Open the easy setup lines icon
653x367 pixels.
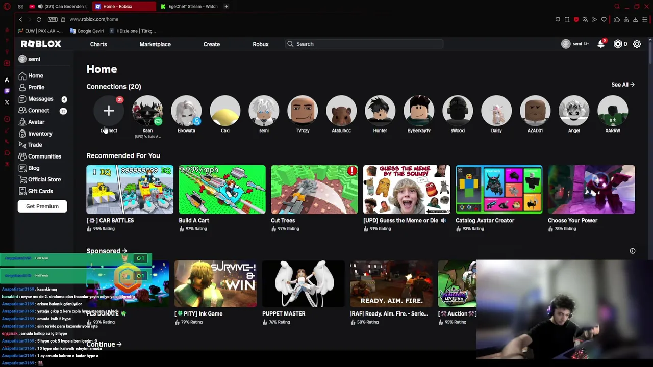tap(645, 19)
